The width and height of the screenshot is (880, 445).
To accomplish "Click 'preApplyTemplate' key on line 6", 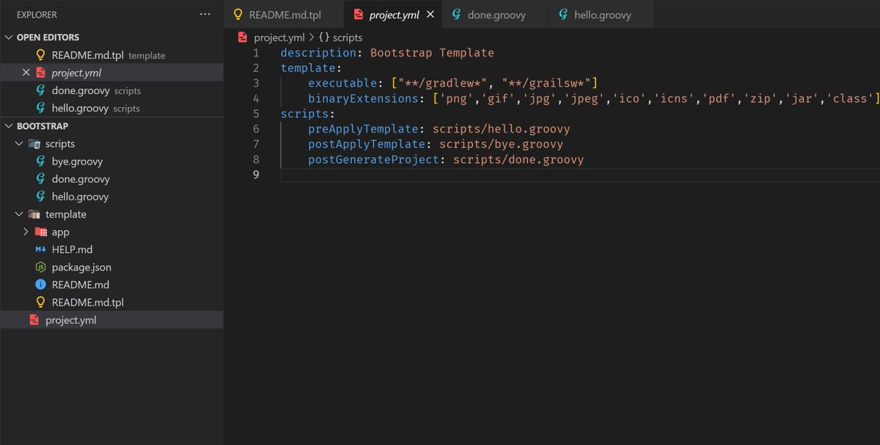I will (363, 129).
